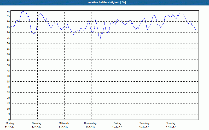Click the y-axis value '55'
The width and height of the screenshot is (209, 130).
[8, 60]
